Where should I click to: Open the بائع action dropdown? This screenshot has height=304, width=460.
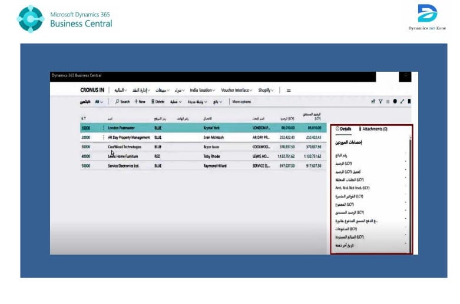tap(217, 102)
